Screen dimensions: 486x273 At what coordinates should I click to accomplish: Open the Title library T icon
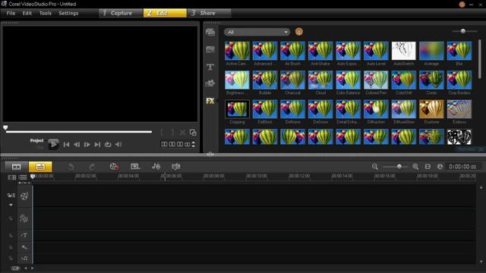(210, 67)
